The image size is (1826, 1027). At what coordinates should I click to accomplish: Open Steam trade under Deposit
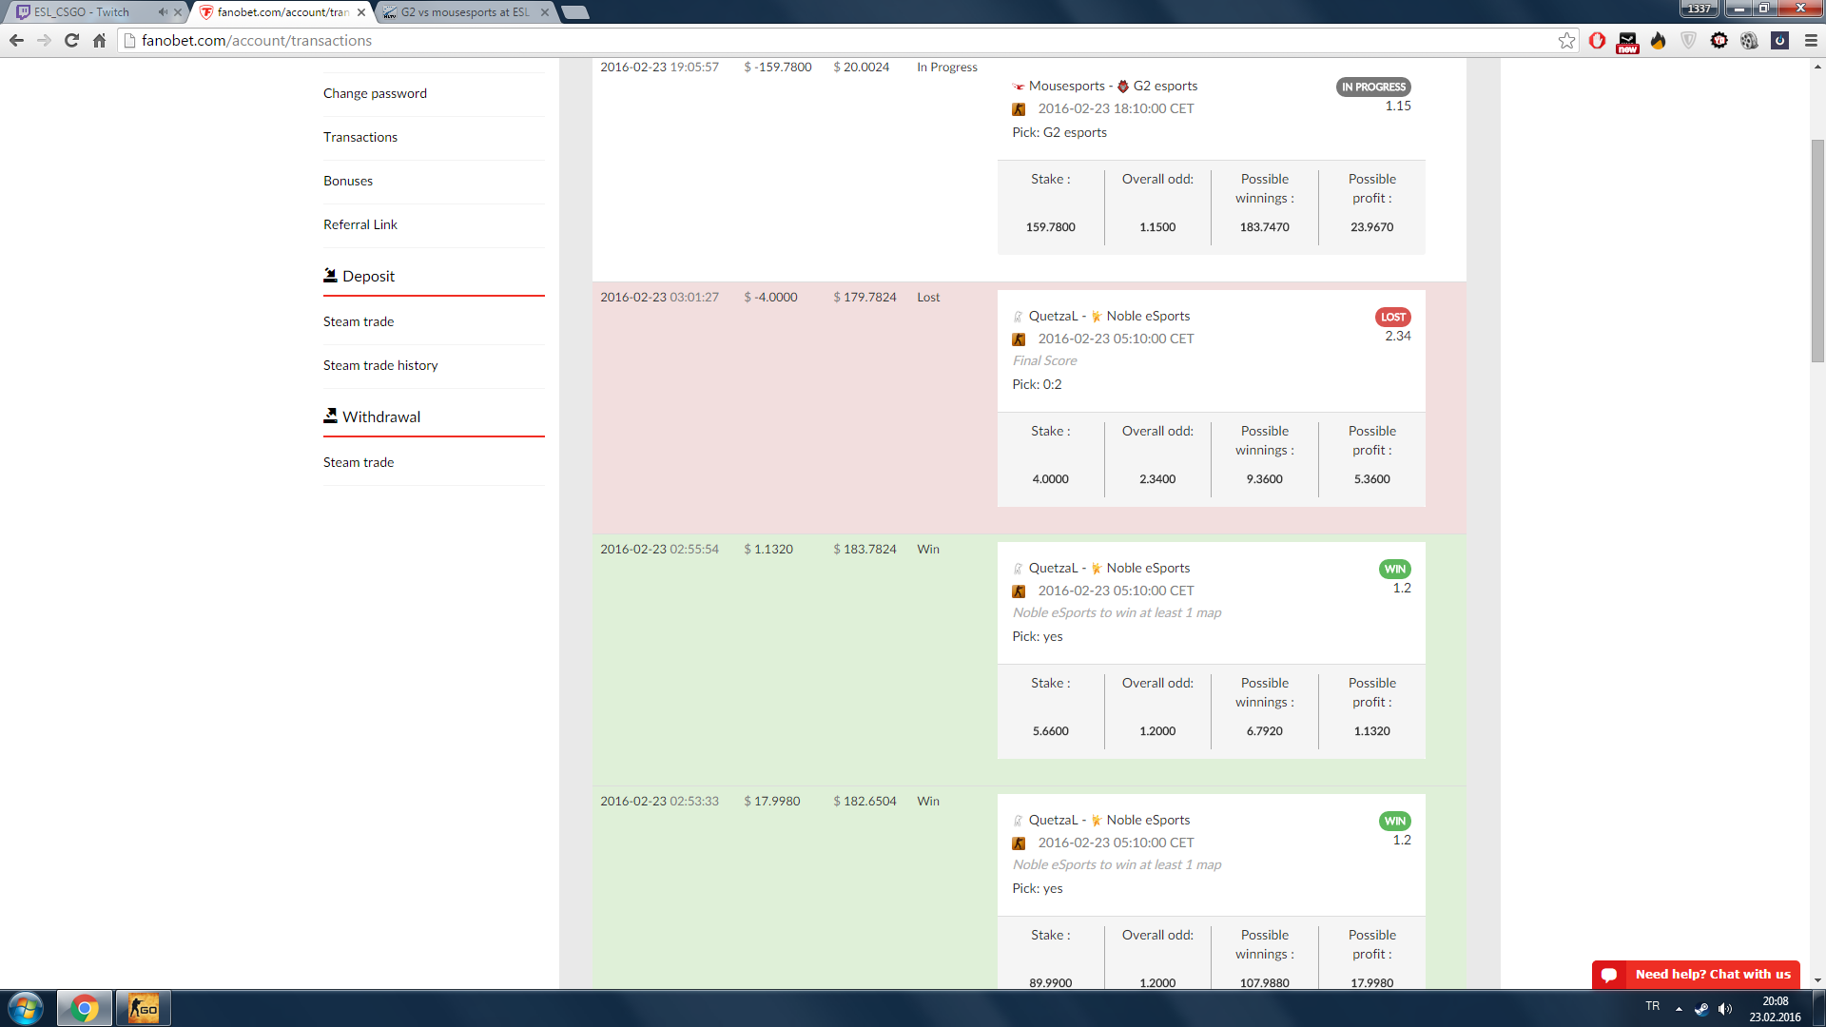[x=359, y=321]
